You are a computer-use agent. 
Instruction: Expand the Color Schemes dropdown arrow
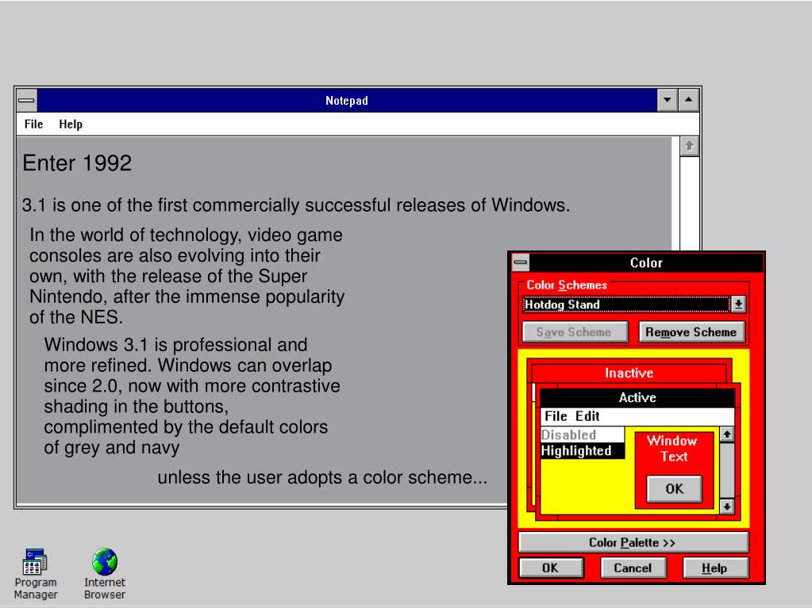(738, 304)
